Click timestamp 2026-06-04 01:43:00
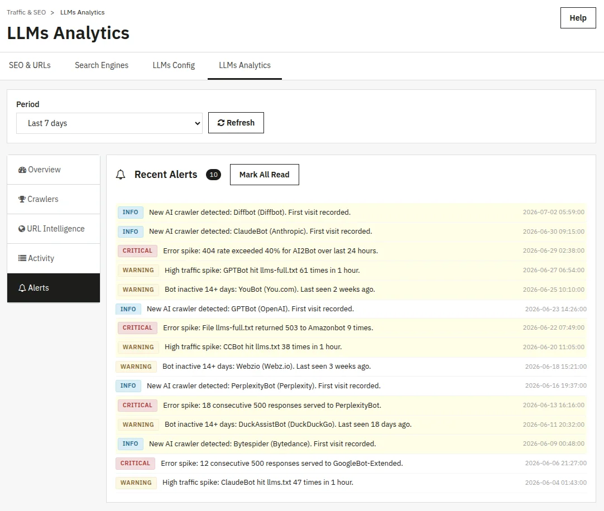 click(x=556, y=483)
